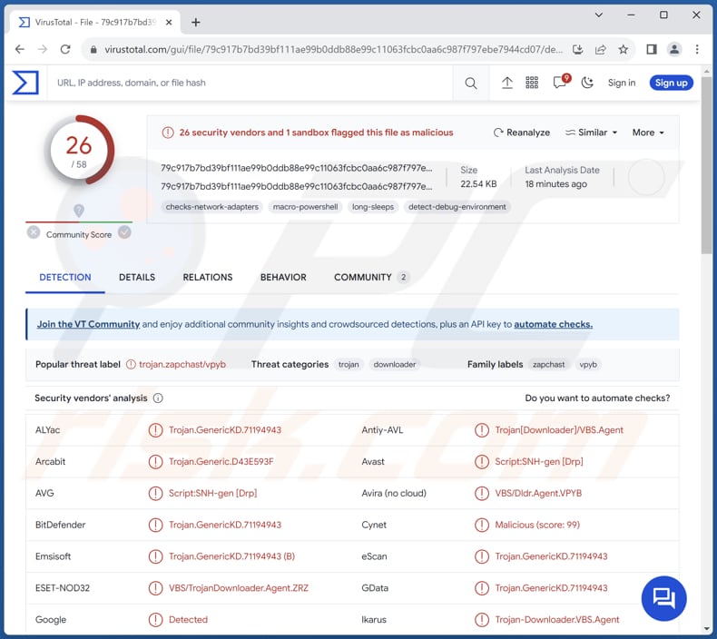Click the trojan.zapchast/vpyb threat label
Screen dimensions: 717x639
coord(182,365)
